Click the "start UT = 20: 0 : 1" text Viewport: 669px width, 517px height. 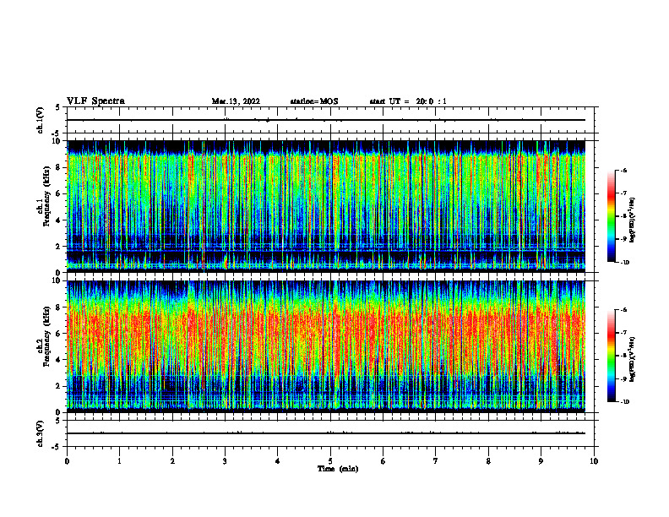[408, 101]
